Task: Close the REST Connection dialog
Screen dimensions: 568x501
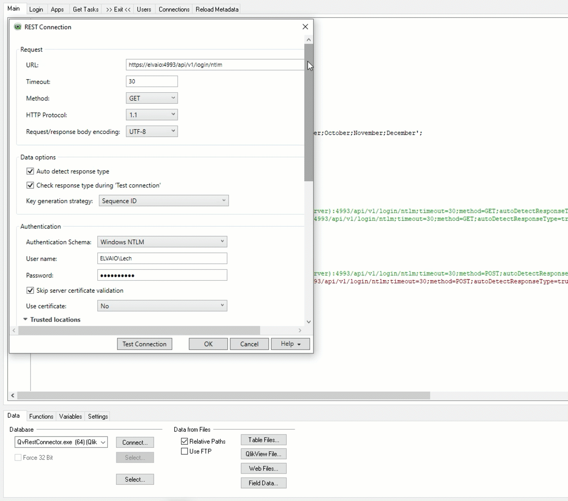Action: [x=305, y=27]
